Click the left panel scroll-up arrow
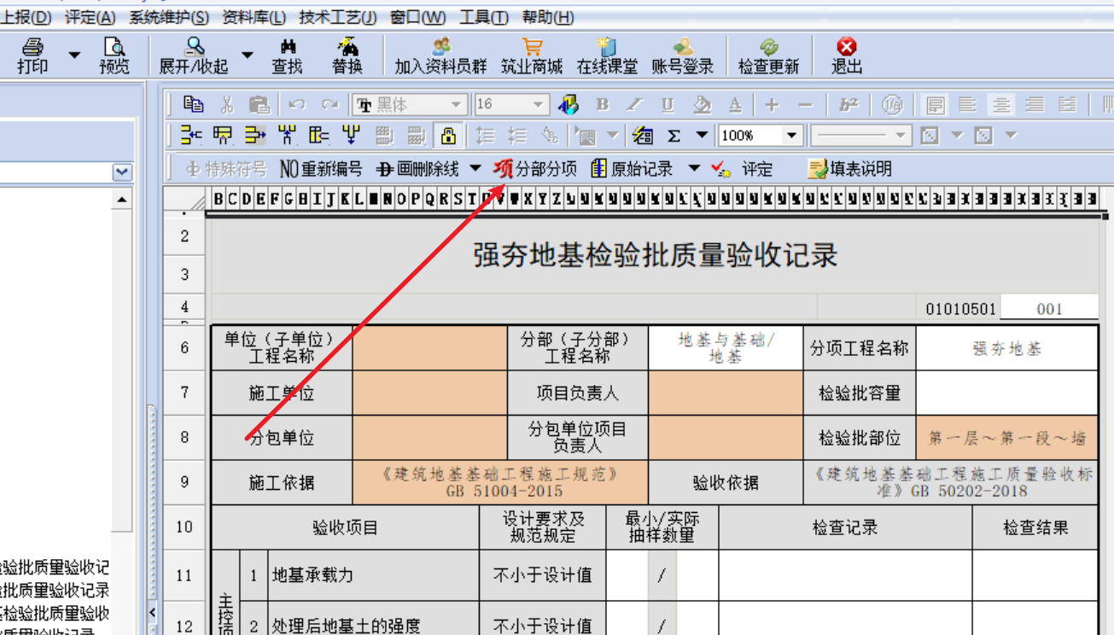This screenshot has height=635, width=1114. 122,200
